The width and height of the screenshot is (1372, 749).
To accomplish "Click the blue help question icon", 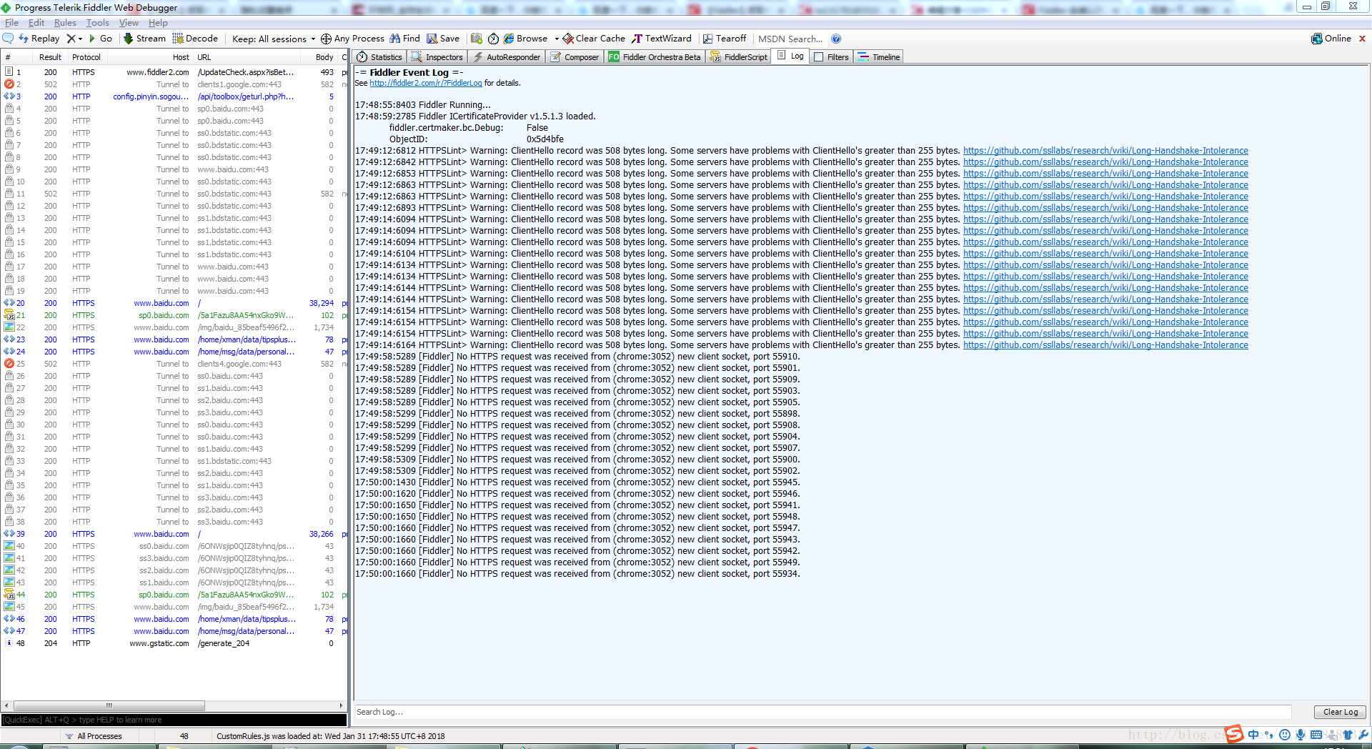I will (x=836, y=39).
